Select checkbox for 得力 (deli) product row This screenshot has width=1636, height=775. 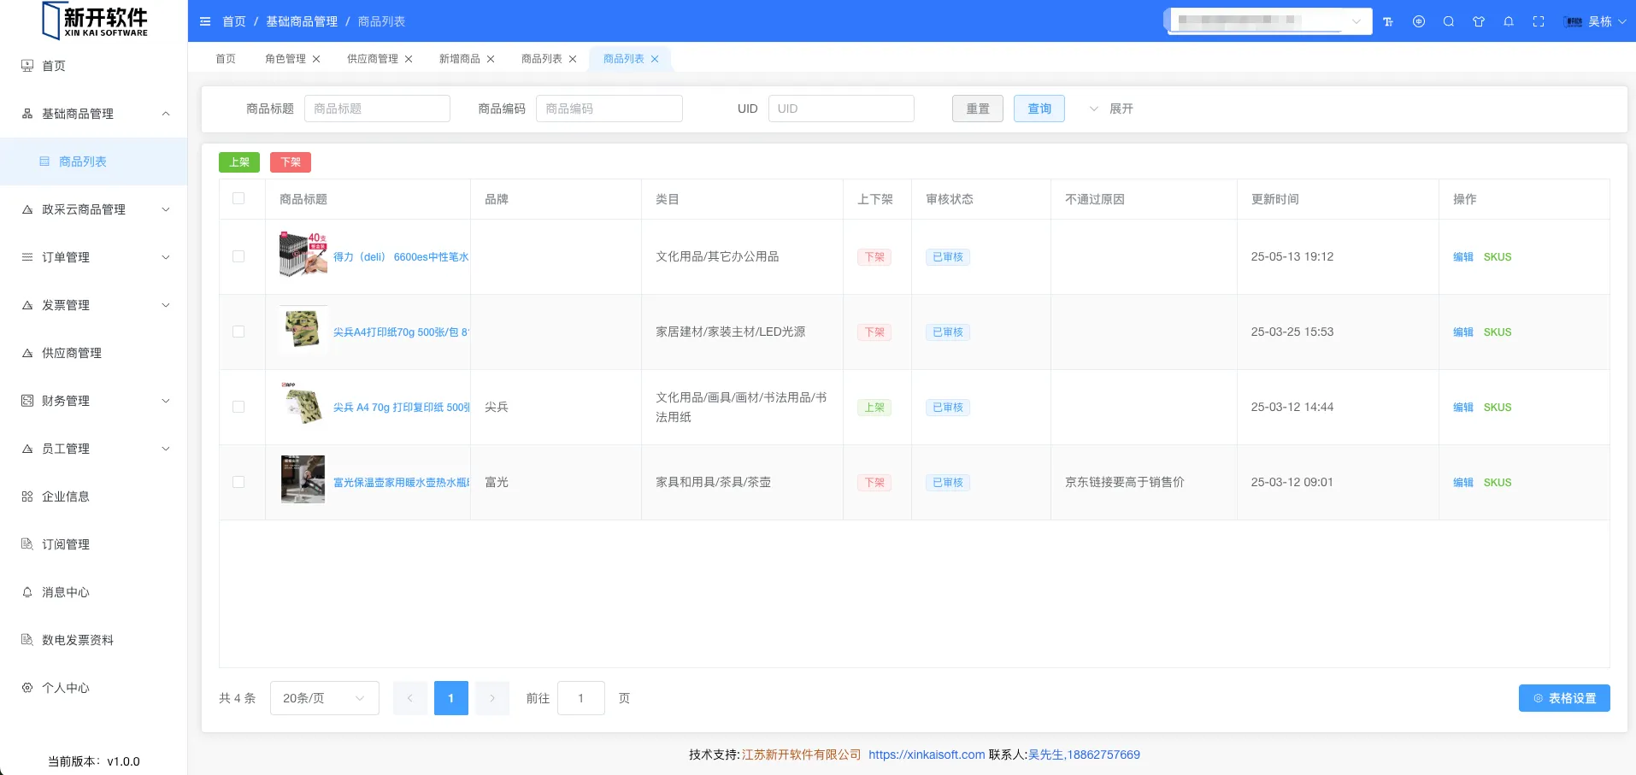point(238,256)
